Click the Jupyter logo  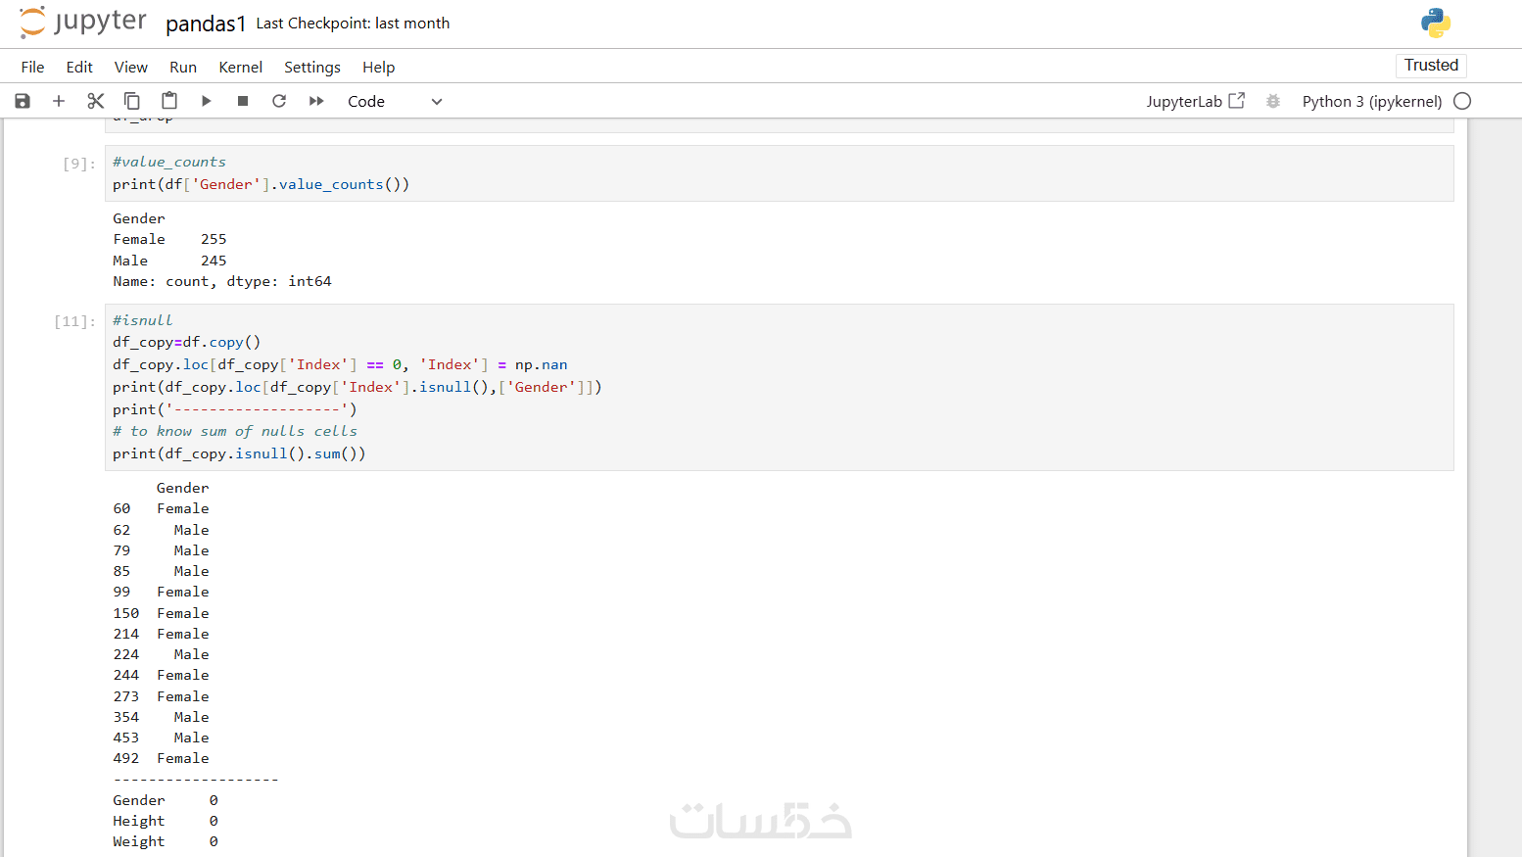(x=83, y=23)
